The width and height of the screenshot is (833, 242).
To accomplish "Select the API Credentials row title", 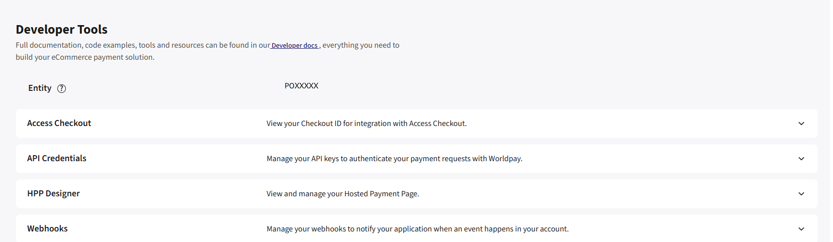I will click(57, 159).
